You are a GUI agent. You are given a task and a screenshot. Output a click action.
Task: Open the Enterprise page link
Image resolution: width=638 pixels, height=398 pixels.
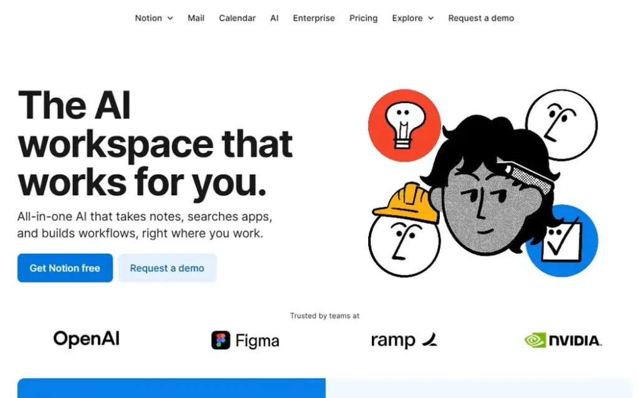coord(313,18)
